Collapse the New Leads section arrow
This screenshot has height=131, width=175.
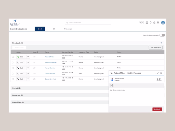[x=161, y=43]
